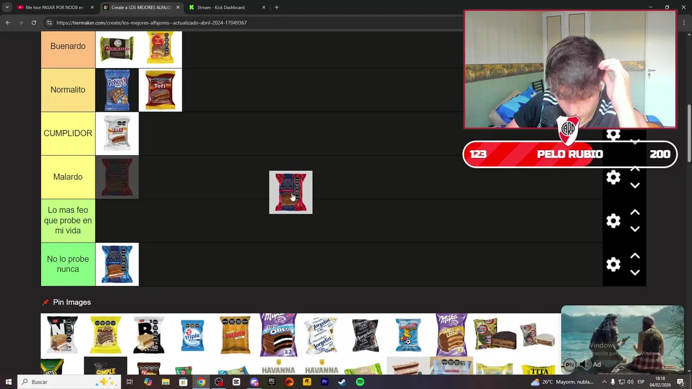Reload the TierMaker page
The image size is (692, 389).
click(34, 23)
